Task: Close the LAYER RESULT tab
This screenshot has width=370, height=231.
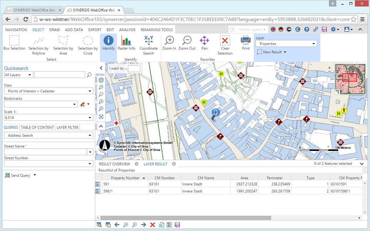Action: tap(173, 164)
